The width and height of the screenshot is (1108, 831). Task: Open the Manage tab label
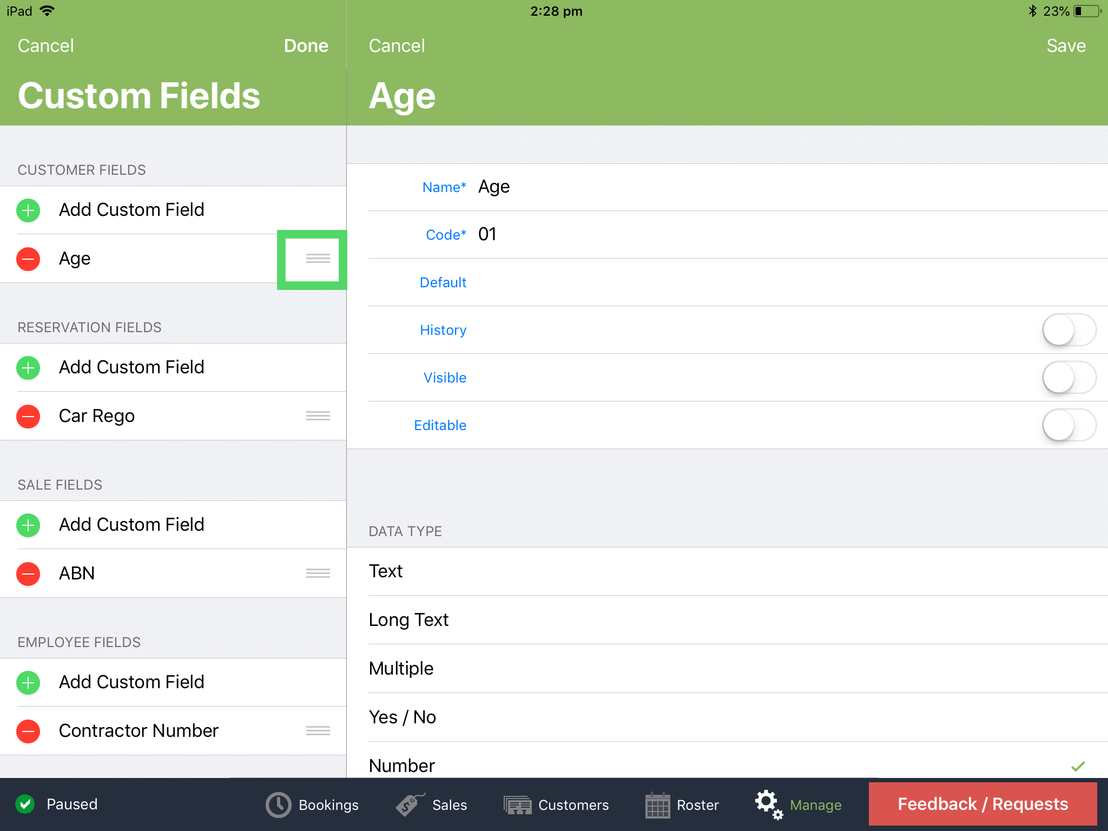(815, 805)
